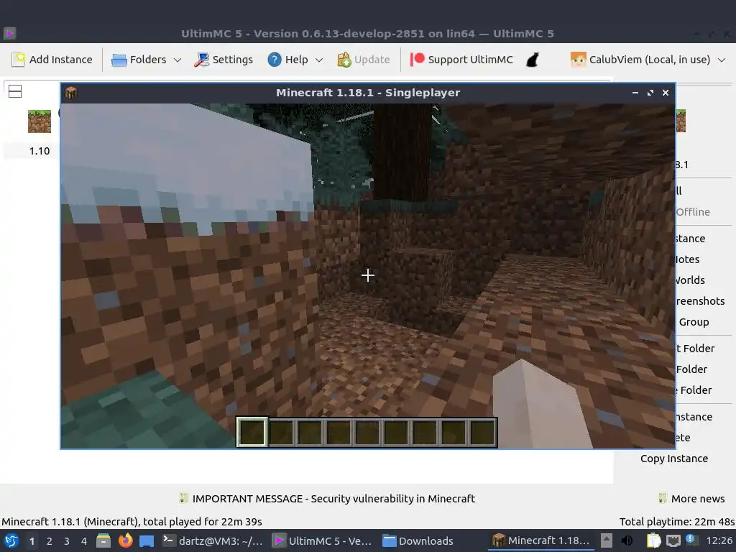Switch to Minecraft 1.18 taskbar entry

[541, 540]
